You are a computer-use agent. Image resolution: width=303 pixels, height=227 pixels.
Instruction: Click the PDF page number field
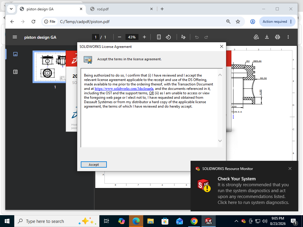coord(96,37)
